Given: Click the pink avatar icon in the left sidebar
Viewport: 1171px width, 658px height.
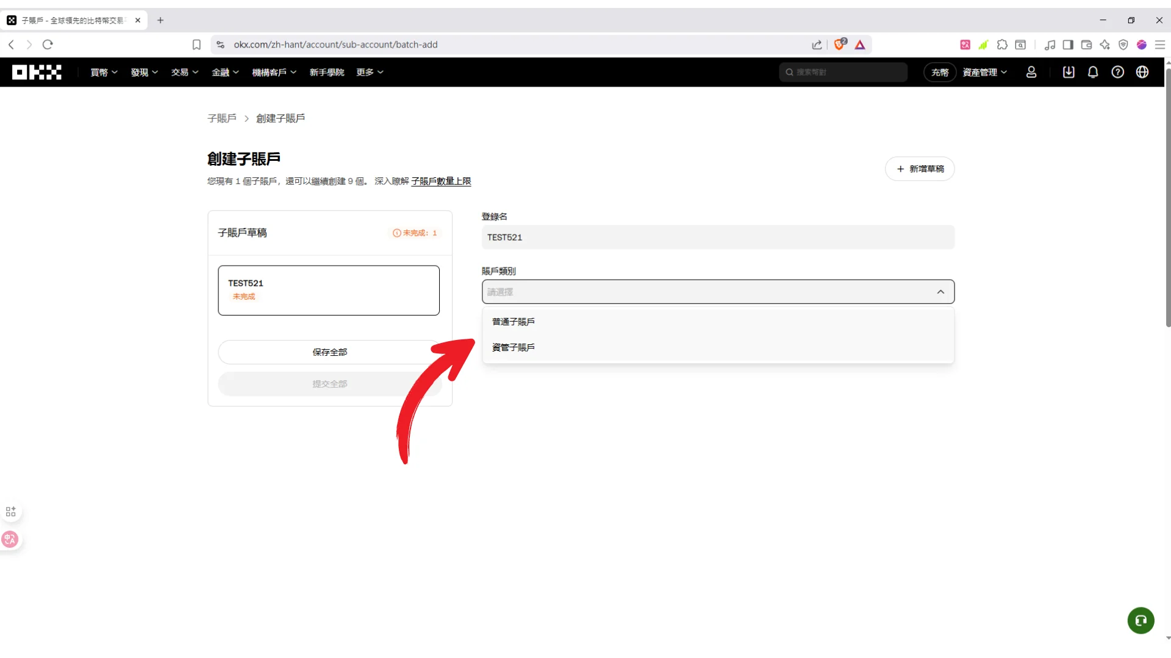Looking at the screenshot, I should click(10, 540).
